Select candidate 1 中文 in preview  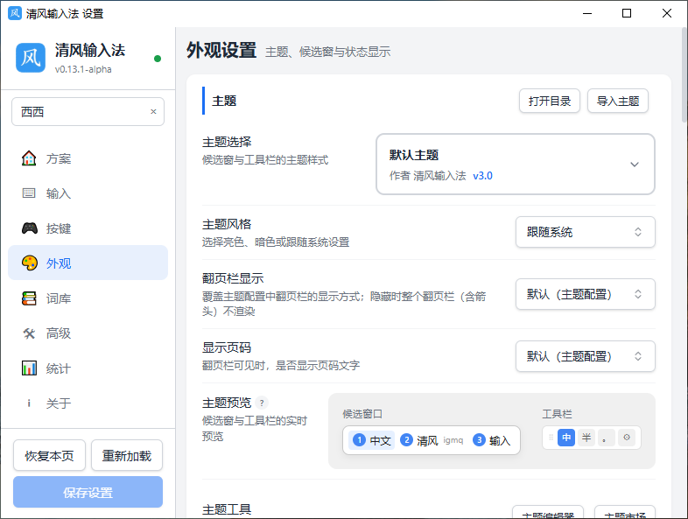click(372, 440)
